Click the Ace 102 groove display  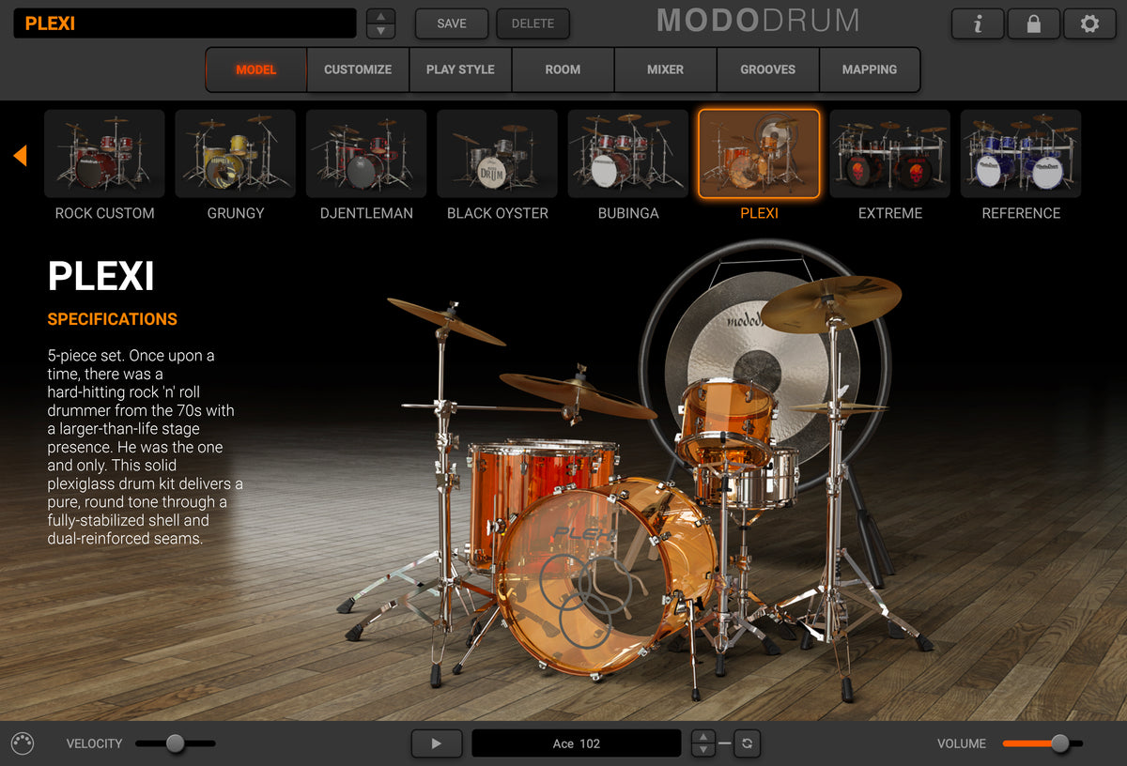(577, 743)
